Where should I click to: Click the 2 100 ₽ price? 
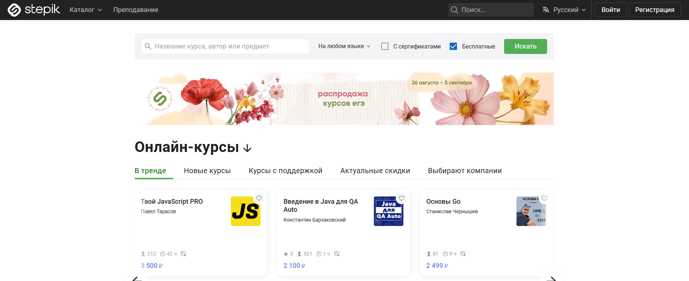(294, 266)
